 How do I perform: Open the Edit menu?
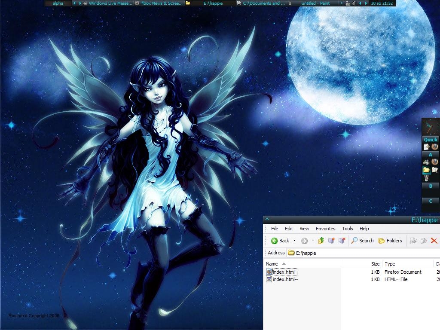coord(289,229)
